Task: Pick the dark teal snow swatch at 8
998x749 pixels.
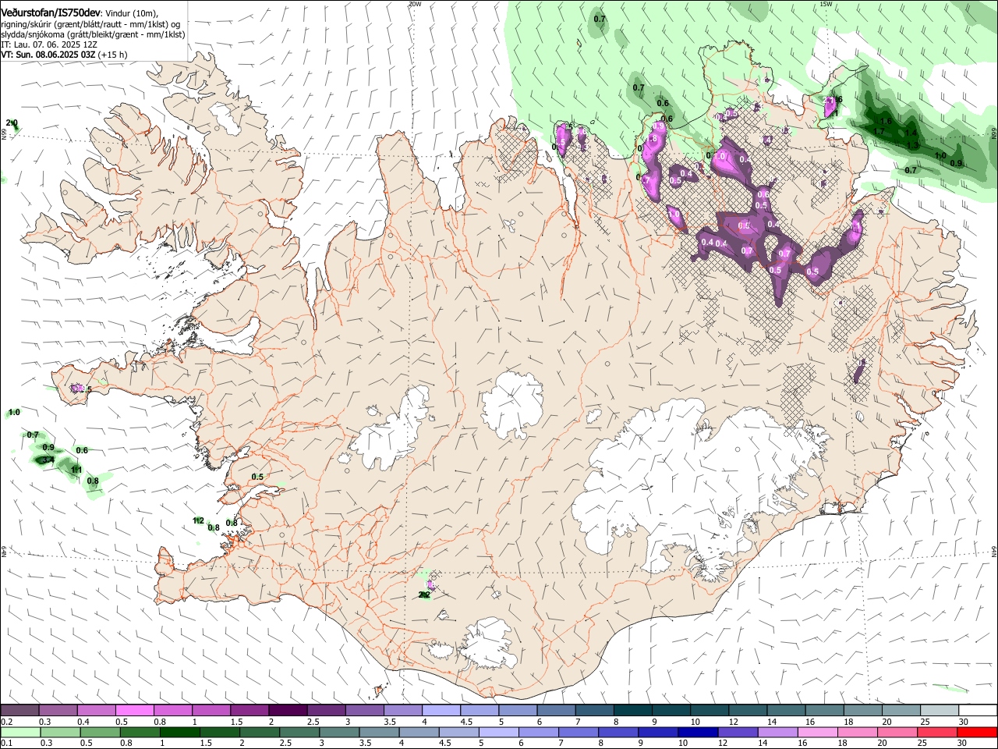Action: [x=632, y=711]
